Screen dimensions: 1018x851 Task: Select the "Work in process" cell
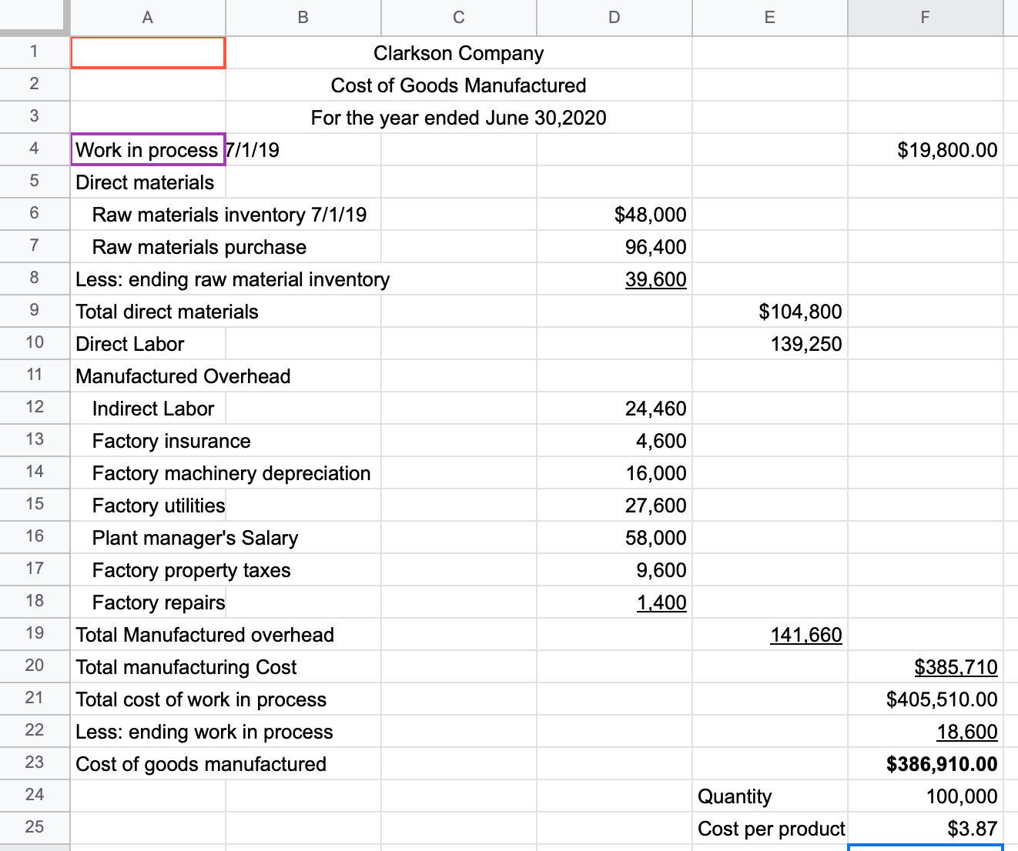(x=147, y=149)
